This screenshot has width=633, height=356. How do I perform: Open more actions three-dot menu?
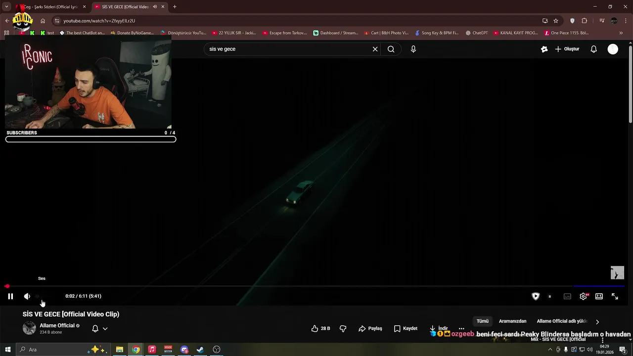tap(461, 328)
